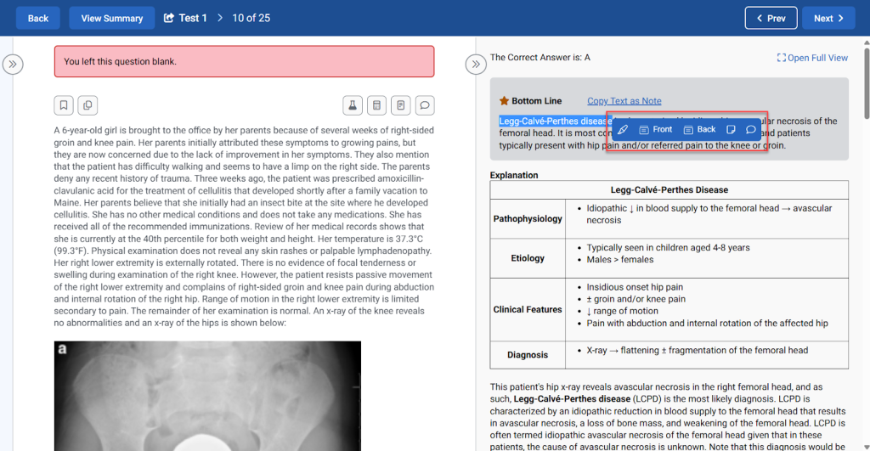Add selection to flashcard Front

point(655,130)
